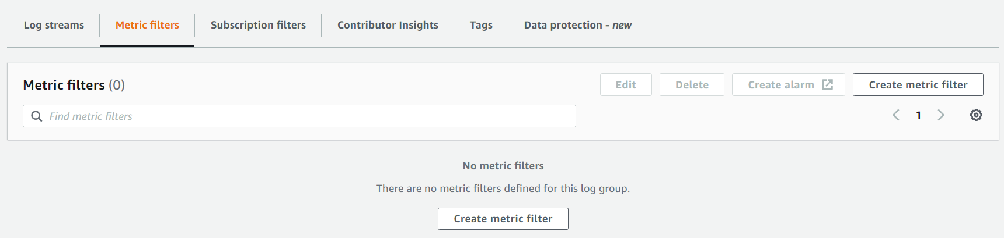1004x238 pixels.
Task: Click the Metric filters (0) panel heading
Action: [x=74, y=85]
